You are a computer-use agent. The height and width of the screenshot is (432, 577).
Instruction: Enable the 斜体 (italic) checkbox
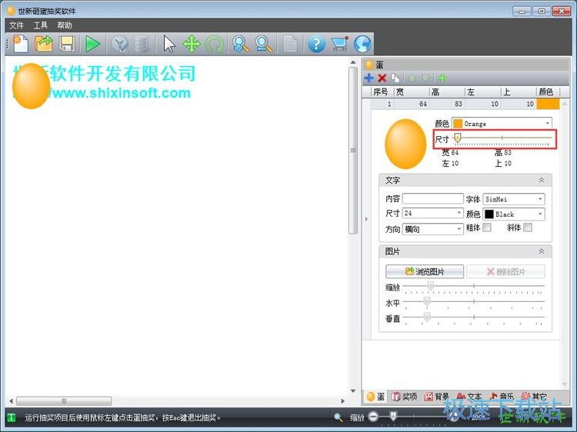[528, 228]
